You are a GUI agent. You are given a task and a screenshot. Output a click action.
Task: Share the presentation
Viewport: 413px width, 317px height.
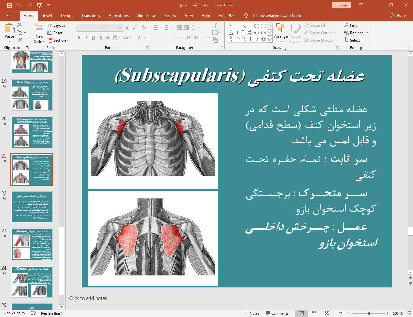[x=398, y=15]
